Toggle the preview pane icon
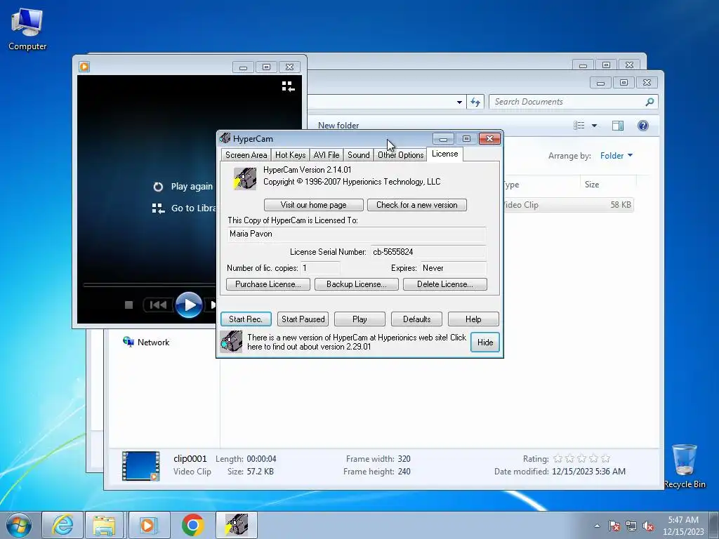Screen dimensions: 719x539 click(x=618, y=126)
